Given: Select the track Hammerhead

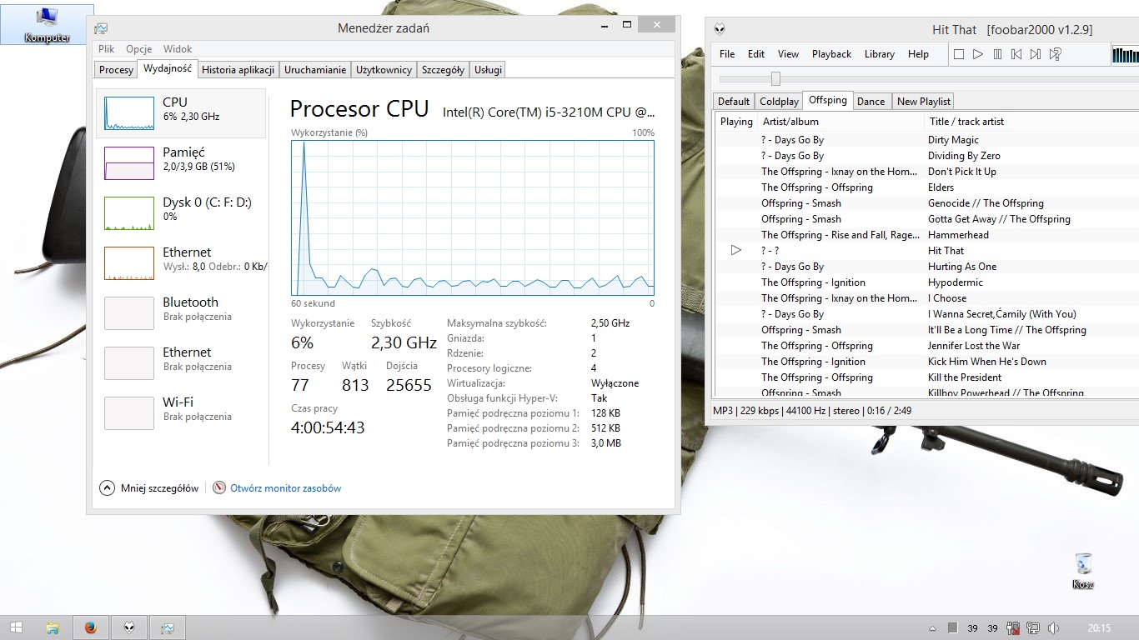Looking at the screenshot, I should 958,235.
